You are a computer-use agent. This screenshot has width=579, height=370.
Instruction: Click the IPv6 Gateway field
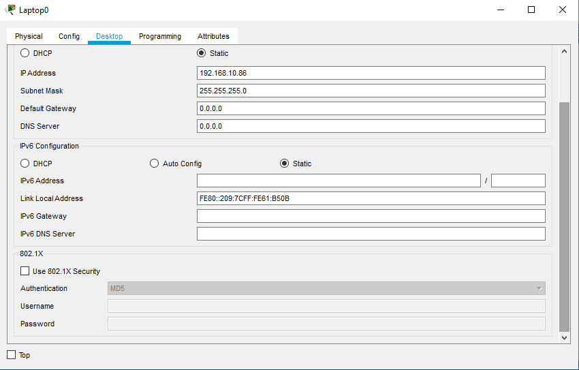371,216
